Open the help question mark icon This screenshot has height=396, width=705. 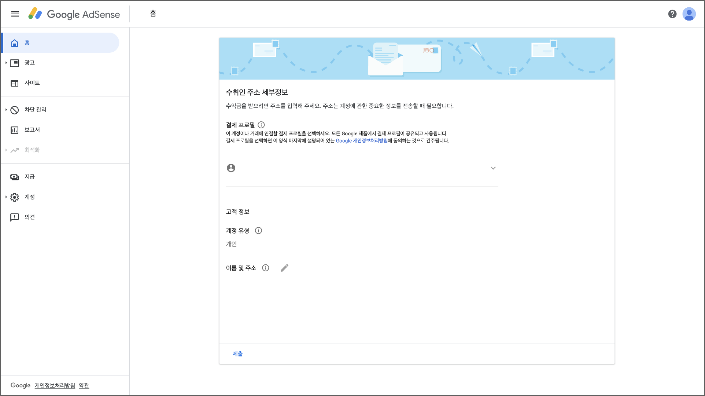[672, 14]
